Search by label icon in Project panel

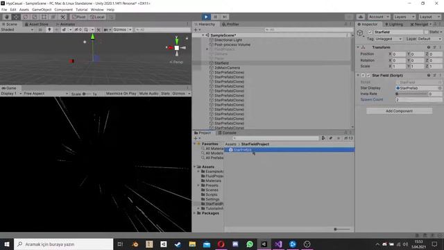[330, 138]
